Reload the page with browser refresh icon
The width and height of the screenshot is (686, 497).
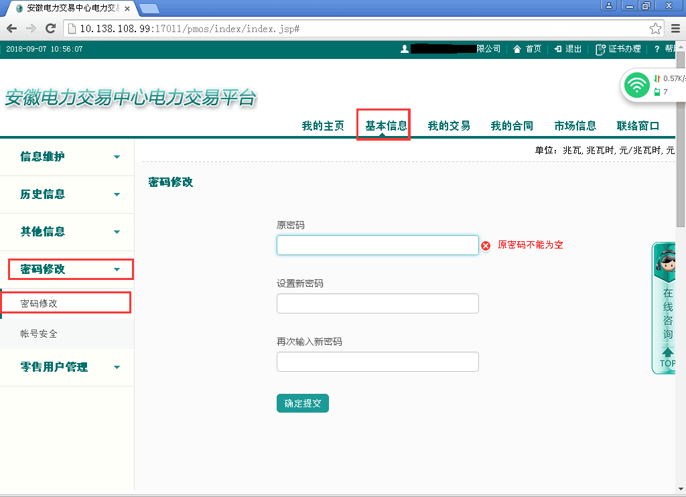pos(50,29)
